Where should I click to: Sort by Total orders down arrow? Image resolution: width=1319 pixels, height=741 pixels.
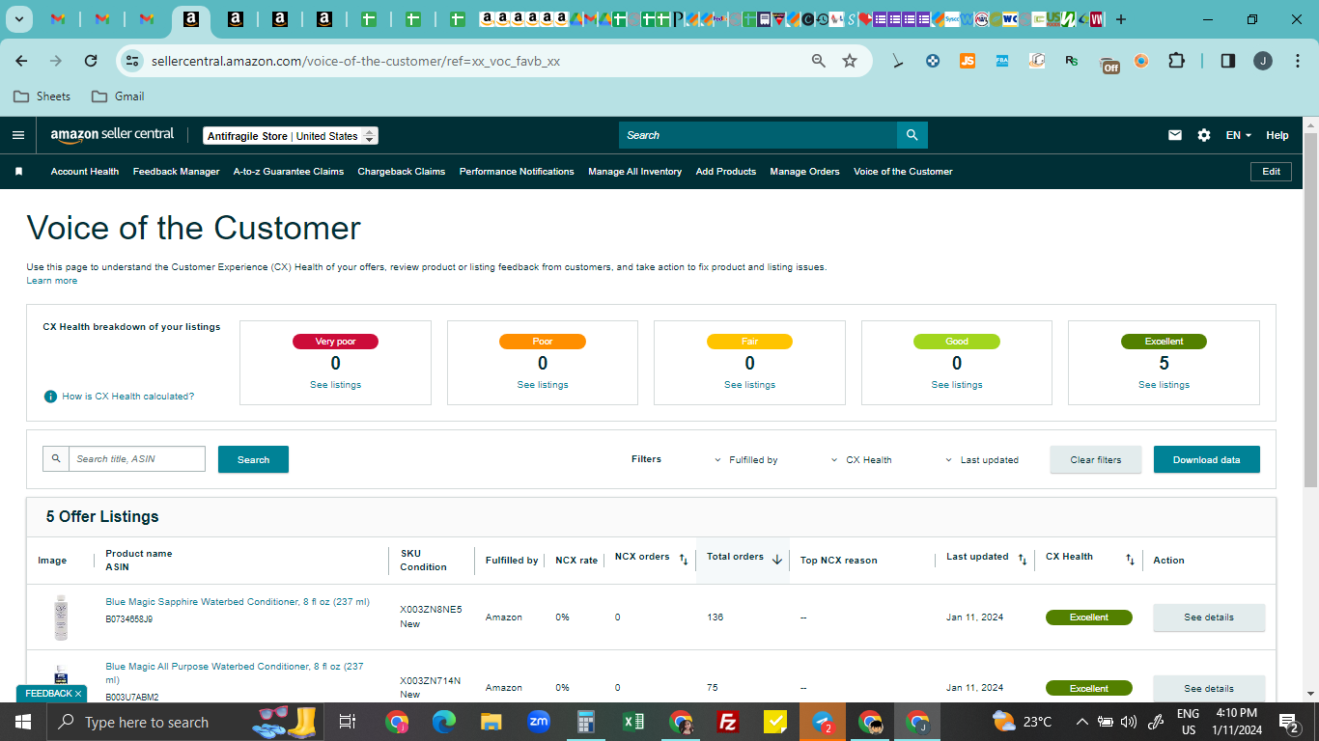[x=776, y=560]
